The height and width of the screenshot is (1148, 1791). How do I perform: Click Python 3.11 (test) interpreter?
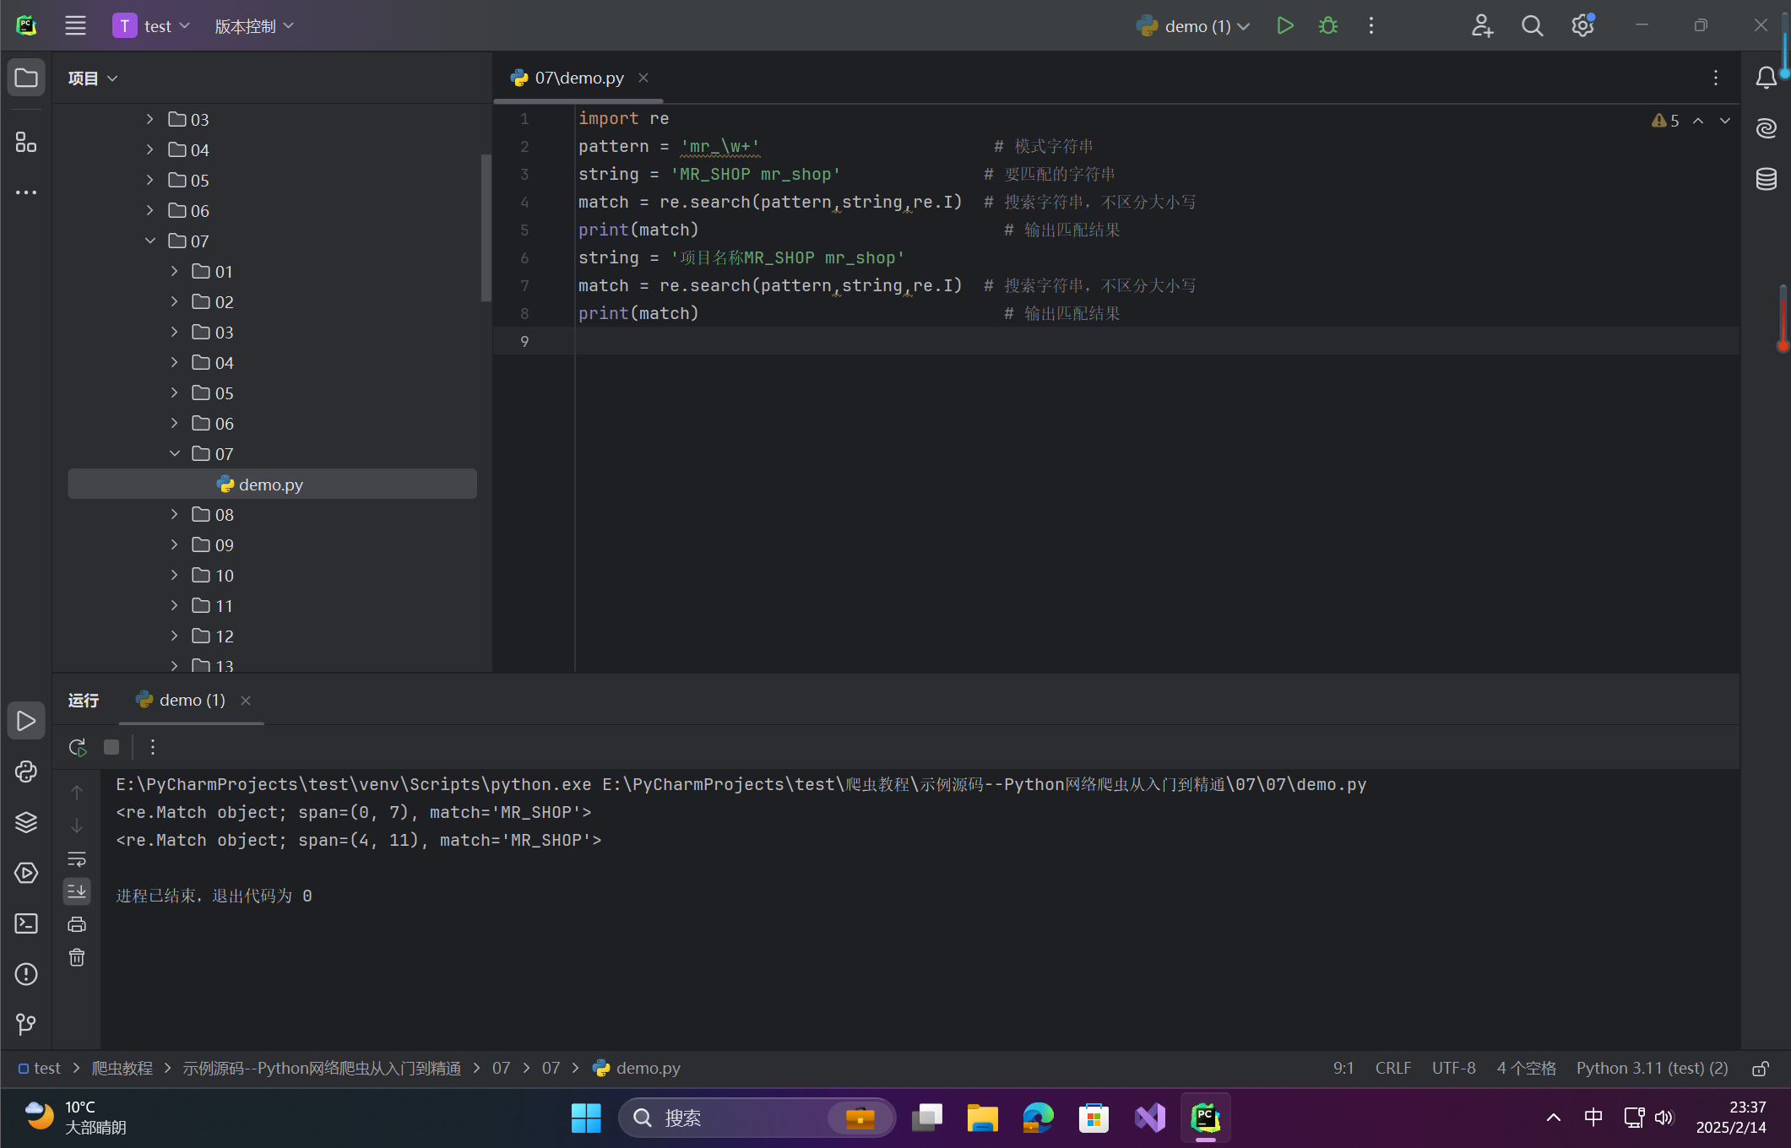point(1652,1069)
